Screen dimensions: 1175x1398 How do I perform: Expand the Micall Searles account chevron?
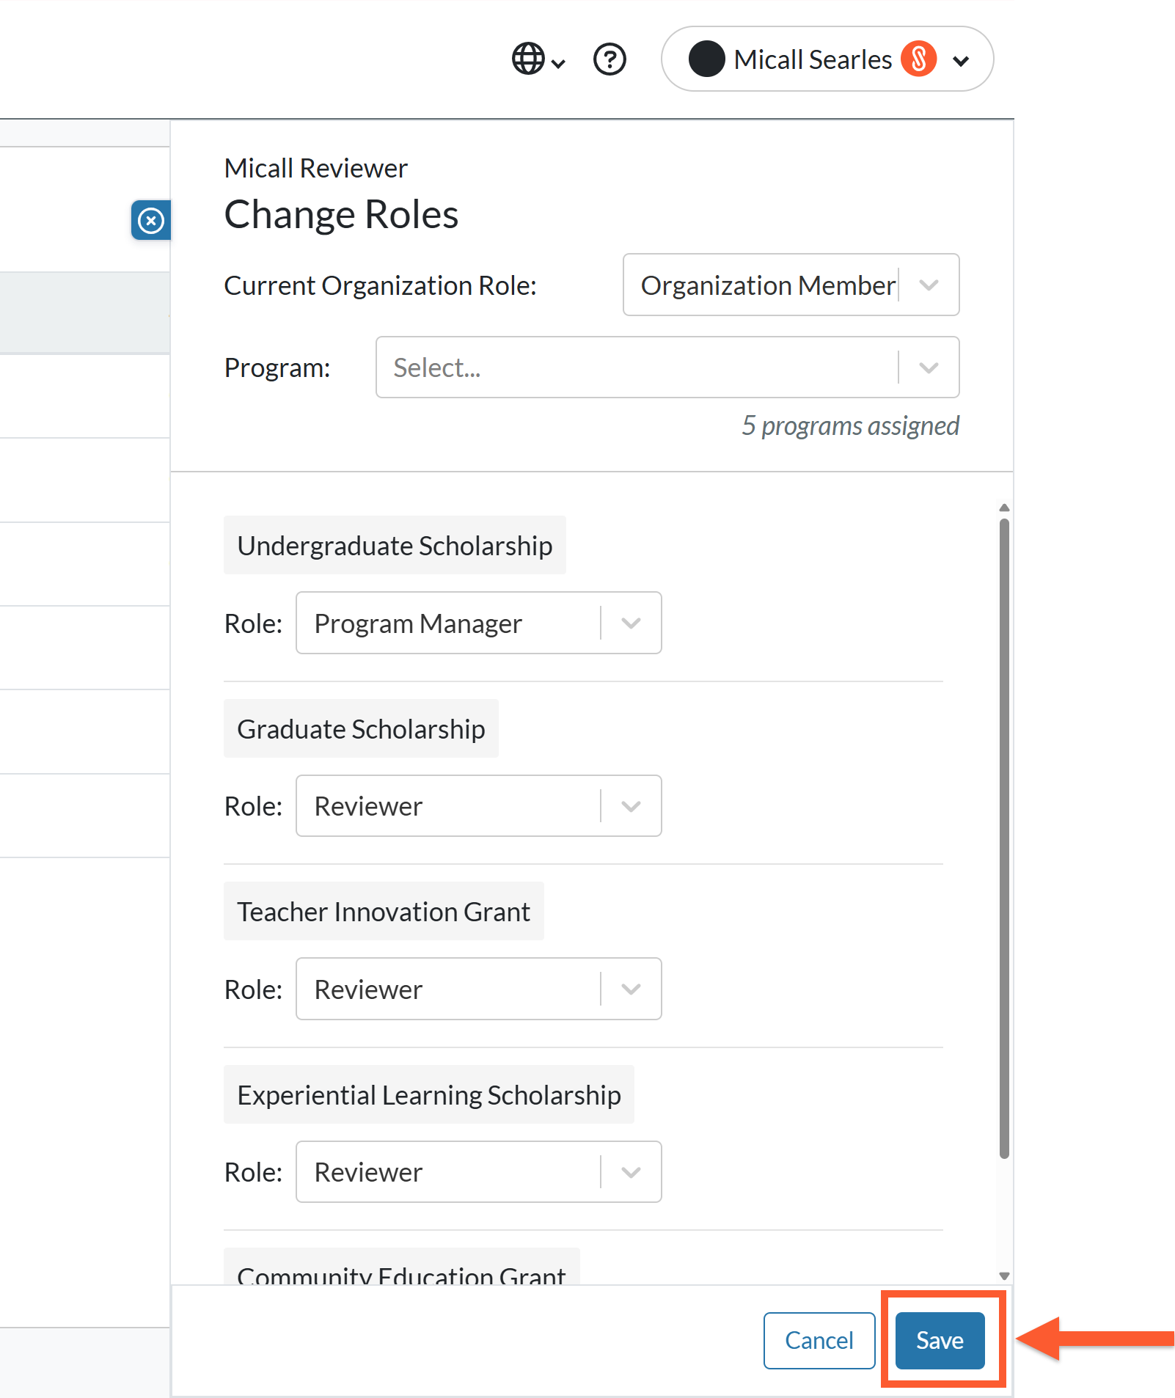pyautogui.click(x=961, y=61)
